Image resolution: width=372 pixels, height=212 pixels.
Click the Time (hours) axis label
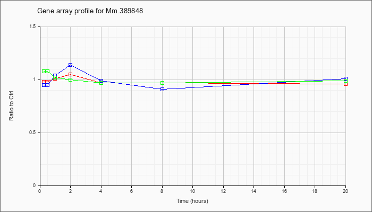click(x=192, y=201)
